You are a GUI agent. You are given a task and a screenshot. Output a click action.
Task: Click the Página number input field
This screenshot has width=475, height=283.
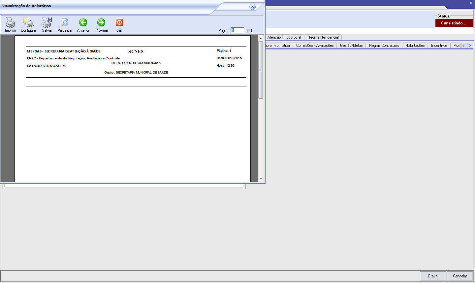(x=237, y=30)
